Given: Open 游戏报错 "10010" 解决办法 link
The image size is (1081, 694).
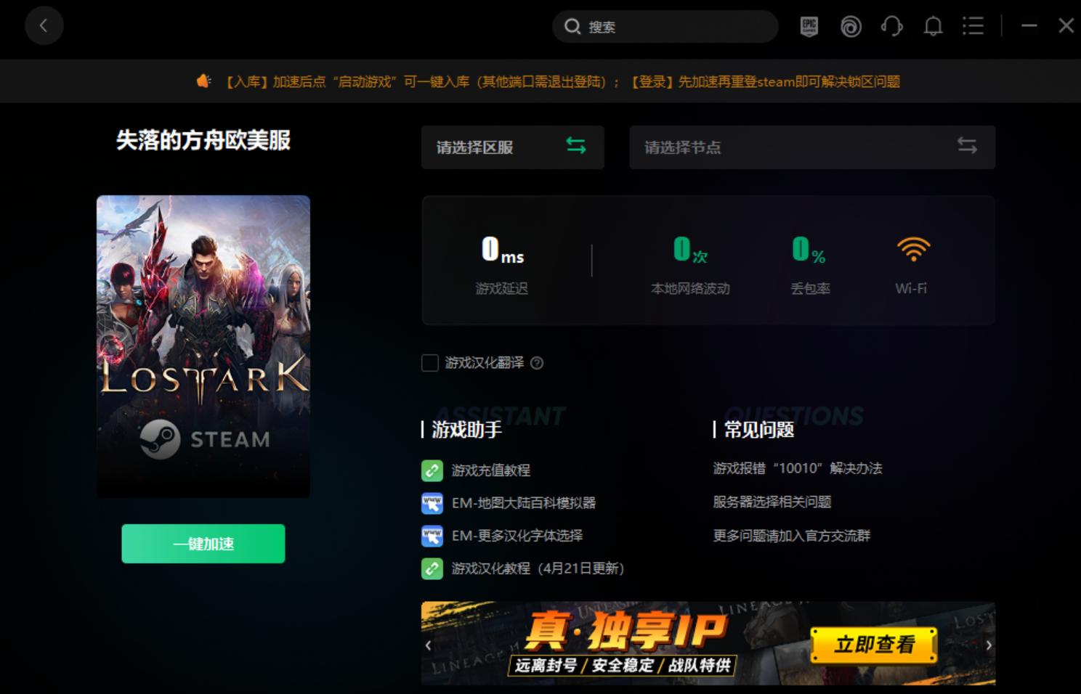Looking at the screenshot, I should [797, 468].
